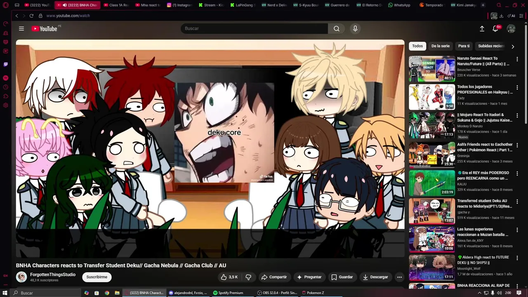The width and height of the screenshot is (528, 297).
Task: Open Naruto Sensei React thumbnail 40:11
Action: [432, 69]
